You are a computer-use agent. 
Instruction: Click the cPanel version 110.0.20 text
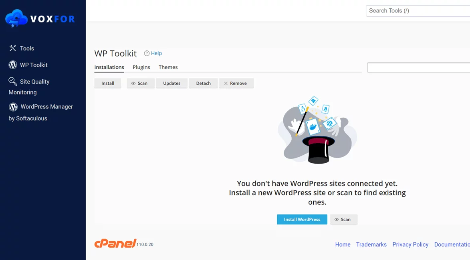145,244
